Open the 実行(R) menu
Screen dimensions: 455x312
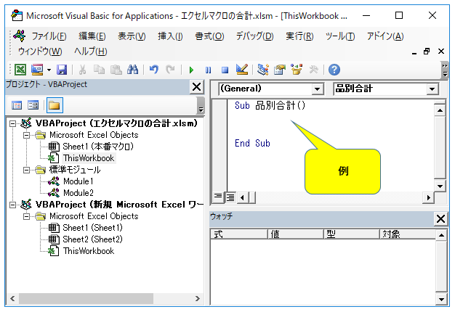point(299,36)
